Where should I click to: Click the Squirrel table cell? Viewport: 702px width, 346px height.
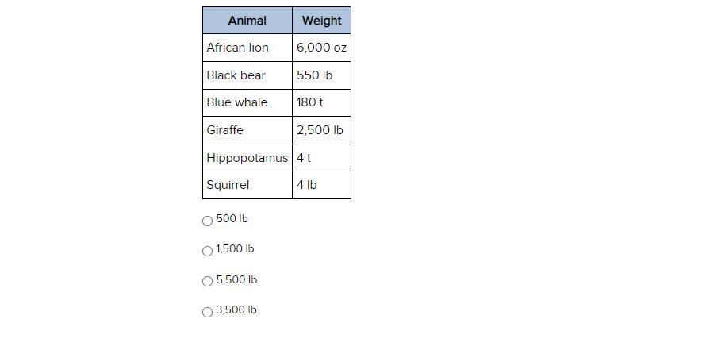pyautogui.click(x=247, y=185)
